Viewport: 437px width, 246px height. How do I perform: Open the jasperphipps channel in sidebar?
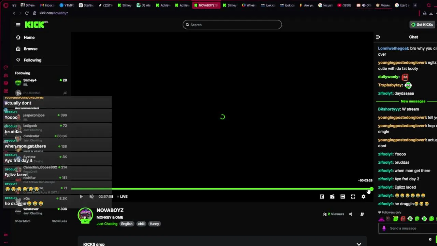(41, 117)
